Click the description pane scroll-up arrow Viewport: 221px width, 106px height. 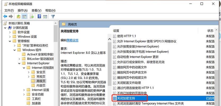pyautogui.click(x=109, y=39)
